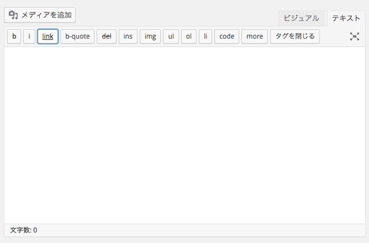Image resolution: width=369 pixels, height=243 pixels.
Task: Switch to the ビジュアル tab
Action: click(301, 18)
